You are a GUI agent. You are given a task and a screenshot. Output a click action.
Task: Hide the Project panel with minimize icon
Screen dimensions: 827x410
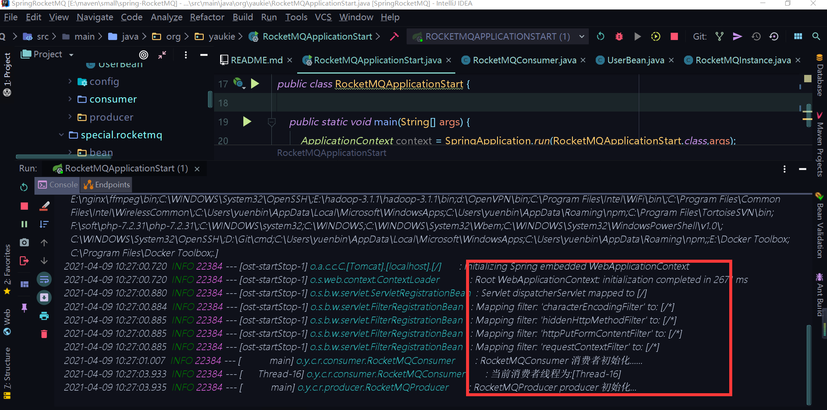tap(204, 55)
